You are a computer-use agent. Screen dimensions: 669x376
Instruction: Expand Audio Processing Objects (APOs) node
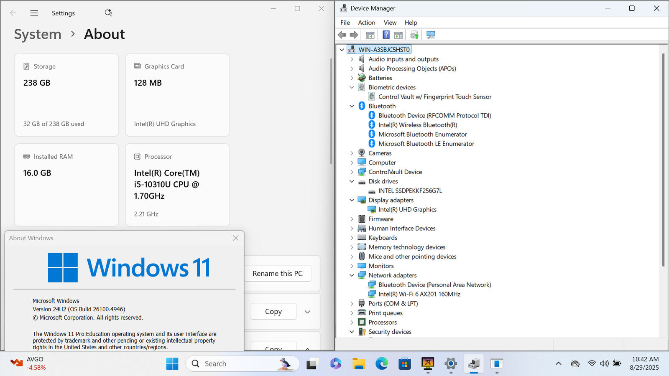(x=352, y=69)
